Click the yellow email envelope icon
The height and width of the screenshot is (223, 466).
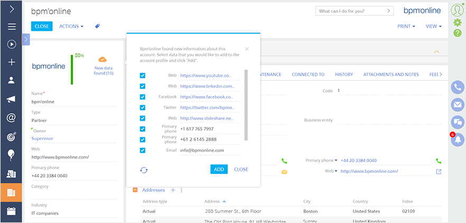pos(284,172)
